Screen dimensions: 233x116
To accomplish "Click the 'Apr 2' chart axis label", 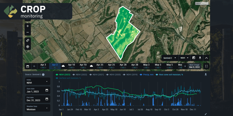I will (x=96, y=109).
